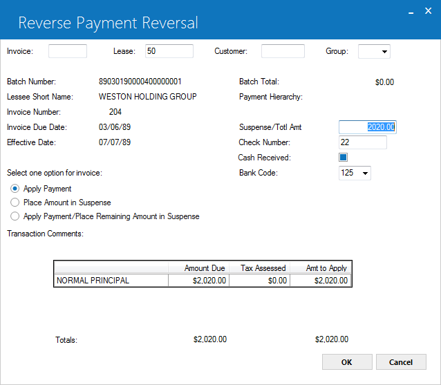441x385 pixels.
Task: Click the Customer input field
Action: click(x=283, y=51)
